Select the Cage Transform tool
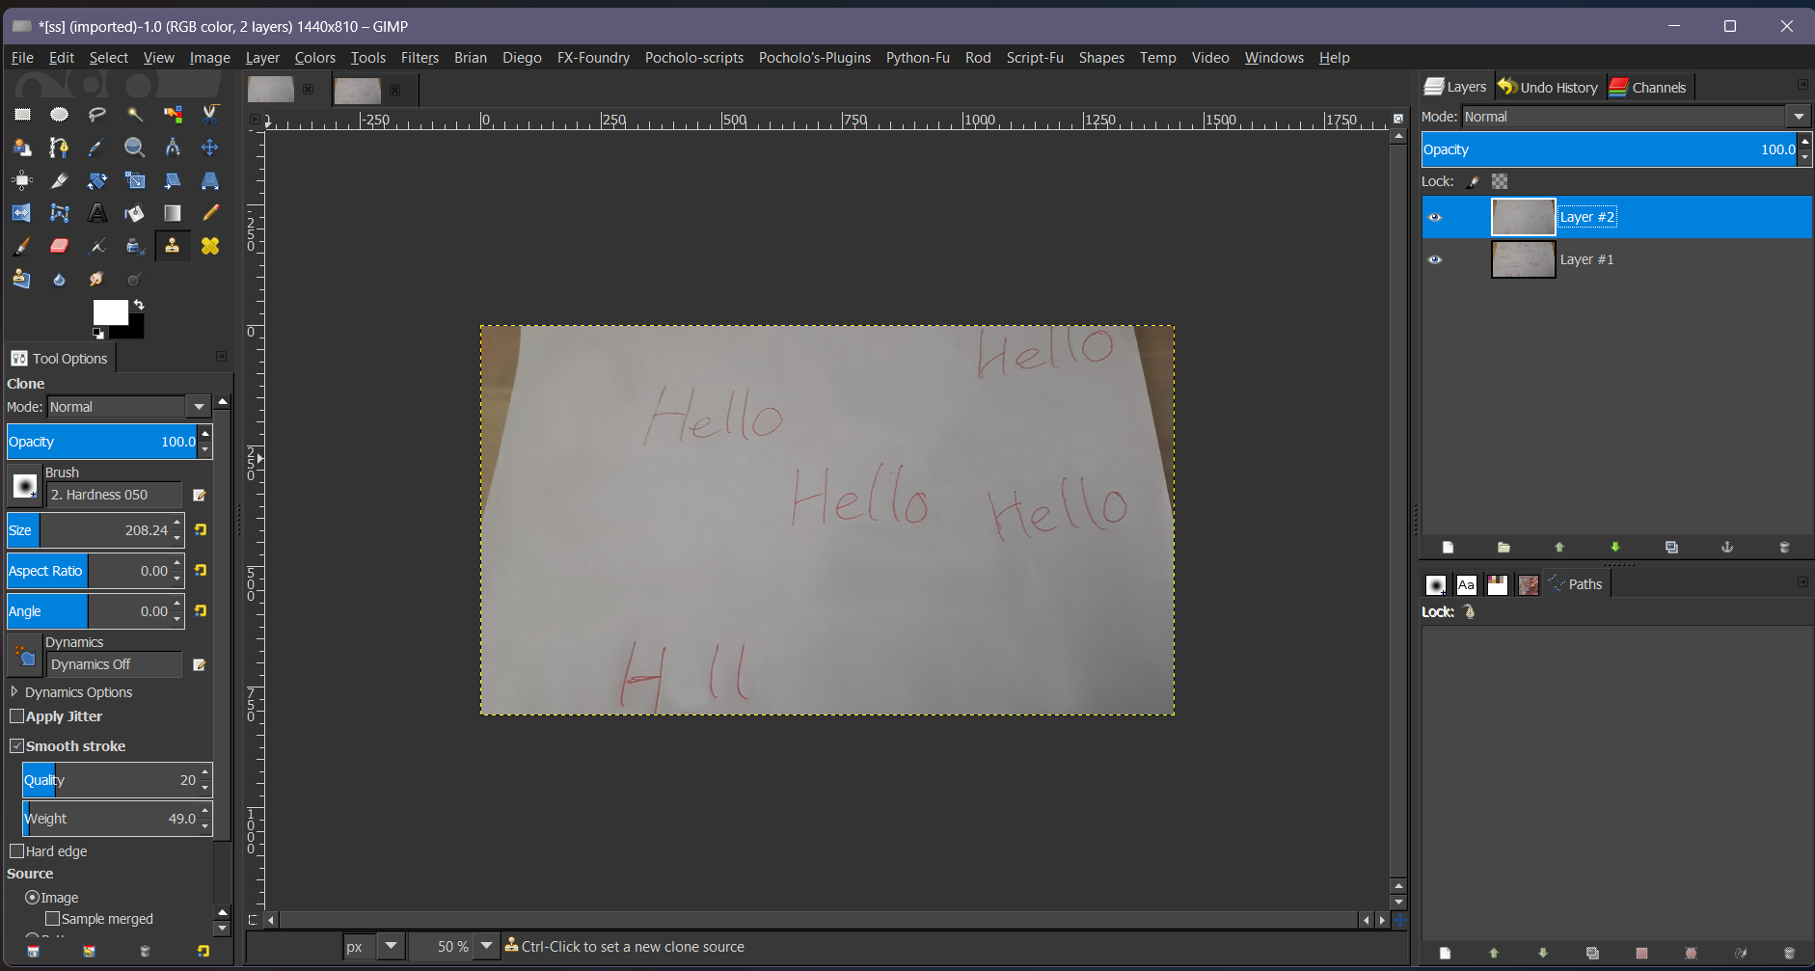Screen dimensions: 1815x971 (60, 213)
